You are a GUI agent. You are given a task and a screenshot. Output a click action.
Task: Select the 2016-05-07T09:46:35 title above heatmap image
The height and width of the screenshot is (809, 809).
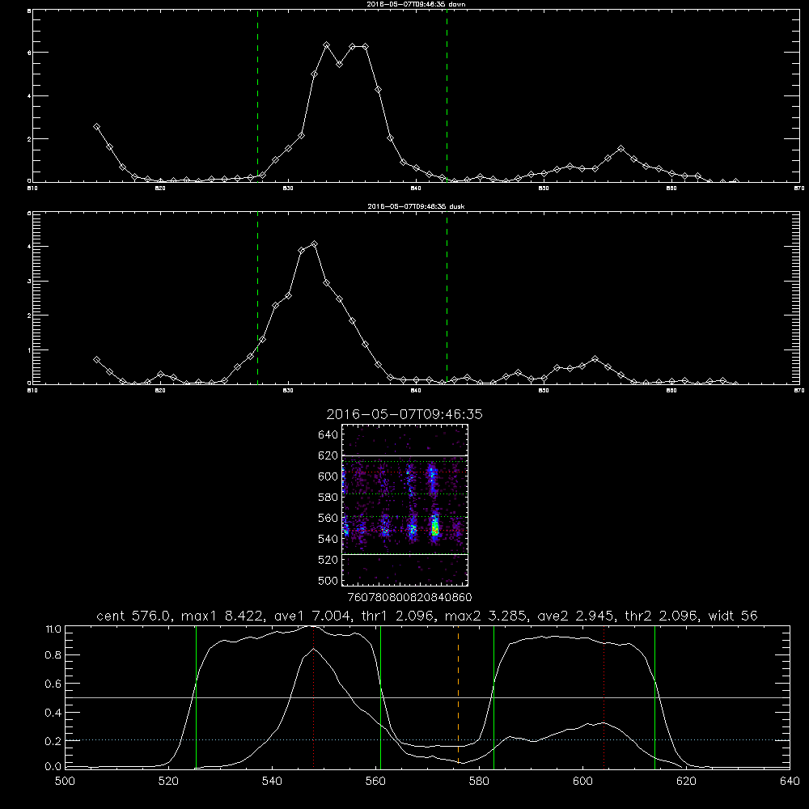tap(404, 414)
